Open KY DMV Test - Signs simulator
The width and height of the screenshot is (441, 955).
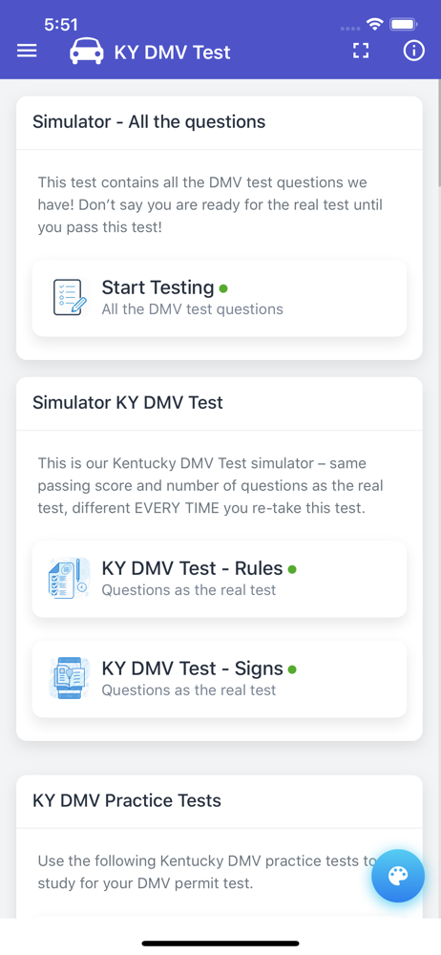click(220, 678)
